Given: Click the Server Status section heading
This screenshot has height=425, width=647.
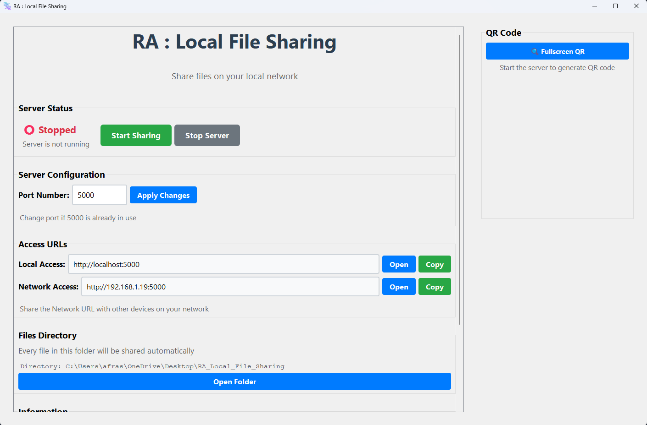Looking at the screenshot, I should click(x=45, y=108).
